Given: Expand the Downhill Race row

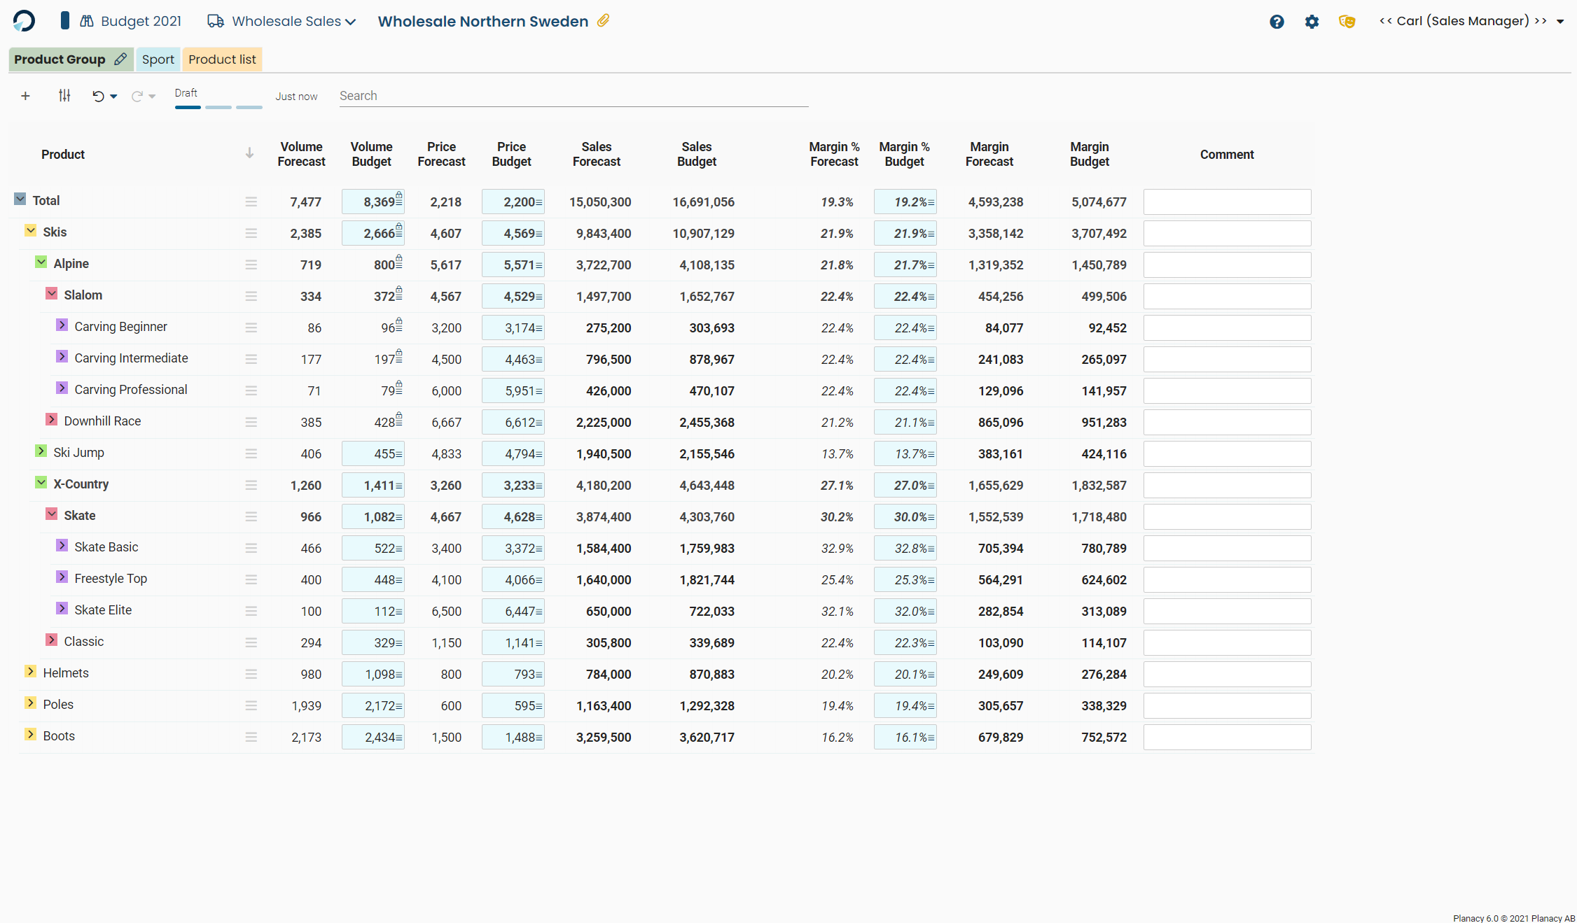Looking at the screenshot, I should tap(51, 420).
